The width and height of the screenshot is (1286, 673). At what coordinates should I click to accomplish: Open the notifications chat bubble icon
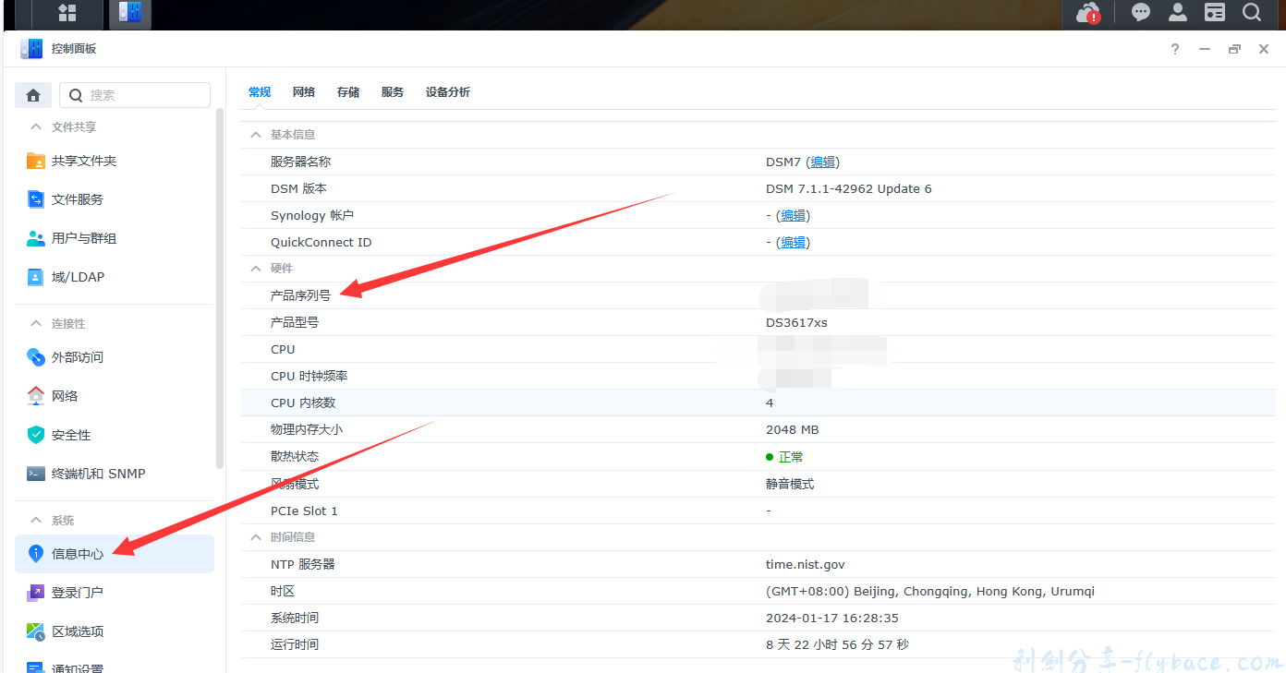tap(1142, 12)
